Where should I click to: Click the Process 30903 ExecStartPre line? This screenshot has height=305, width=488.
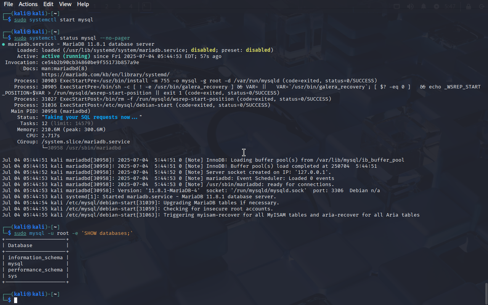click(x=196, y=81)
